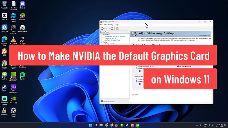Open the Roblox Studio shortcut
The width and height of the screenshot is (228, 128).
point(14,17)
